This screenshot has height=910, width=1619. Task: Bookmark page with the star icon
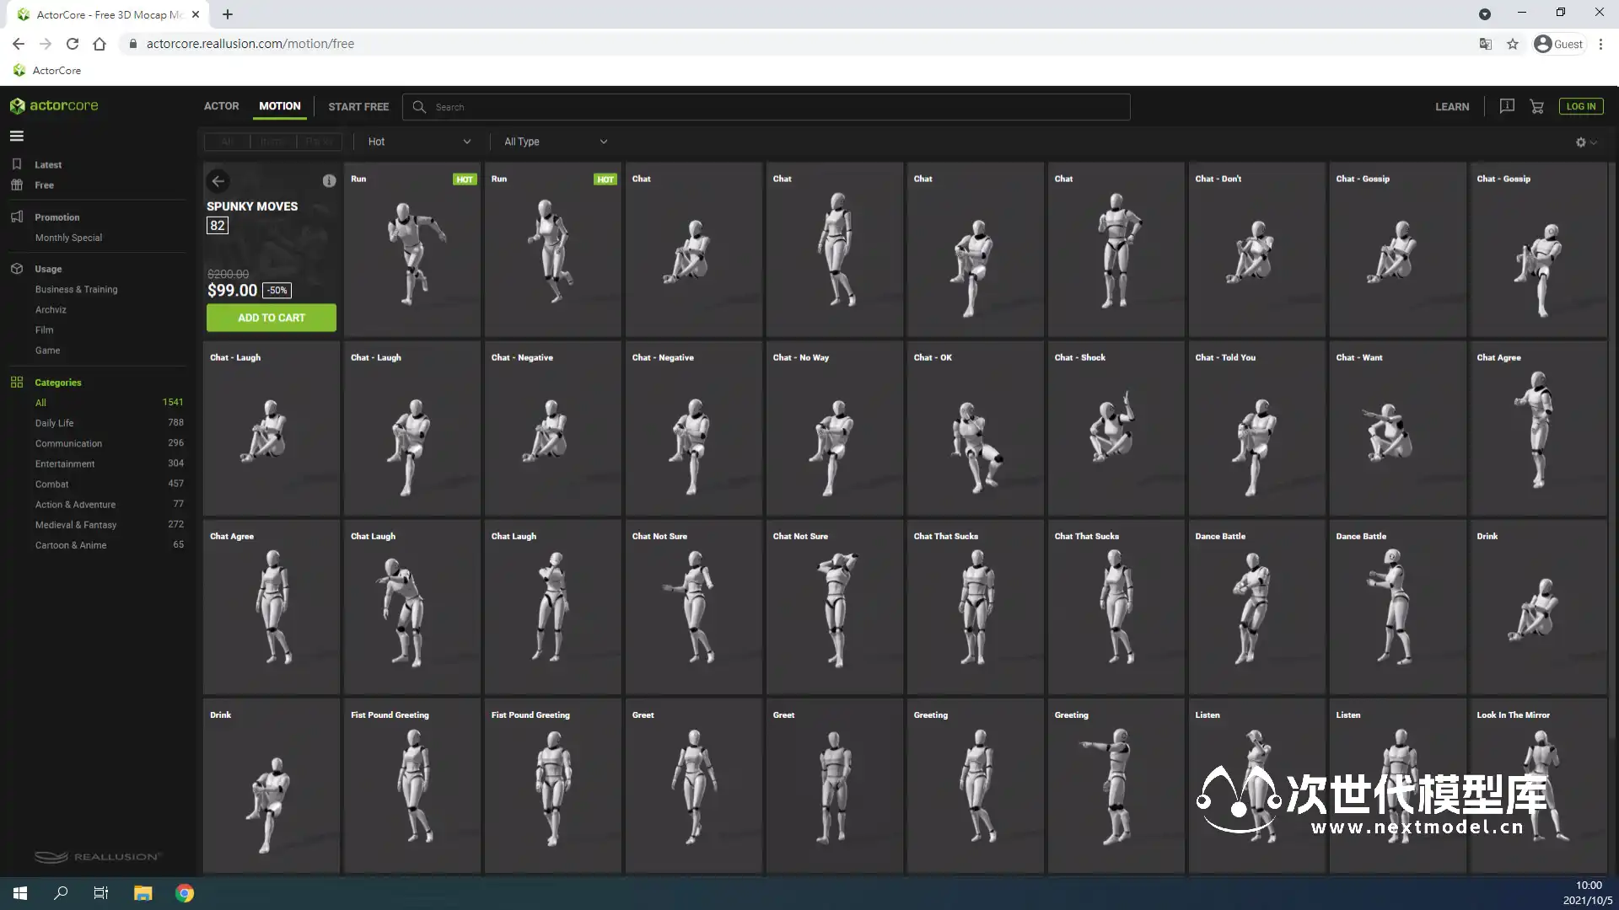[x=1513, y=44]
